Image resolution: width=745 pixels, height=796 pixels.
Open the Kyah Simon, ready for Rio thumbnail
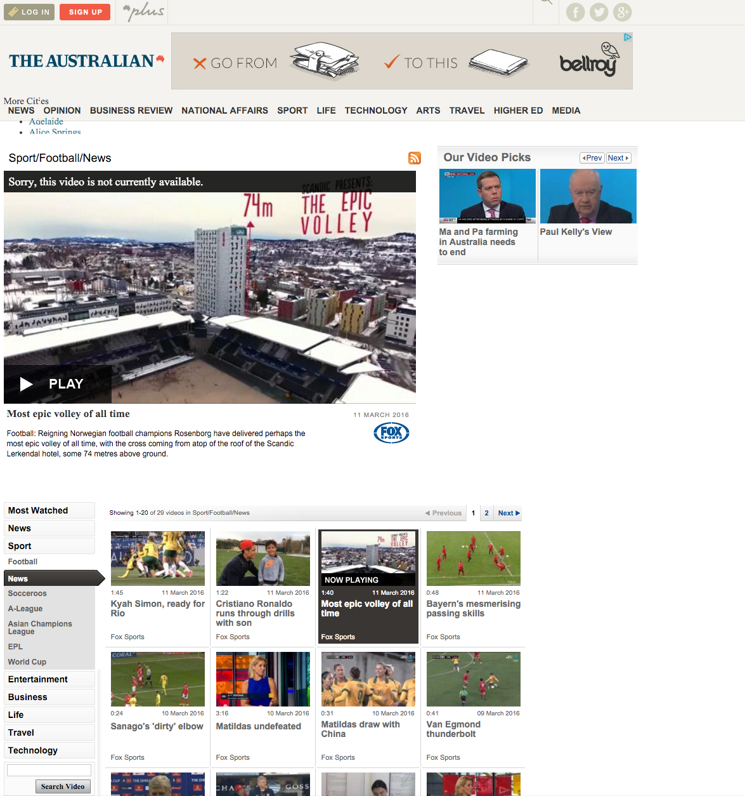[158, 559]
